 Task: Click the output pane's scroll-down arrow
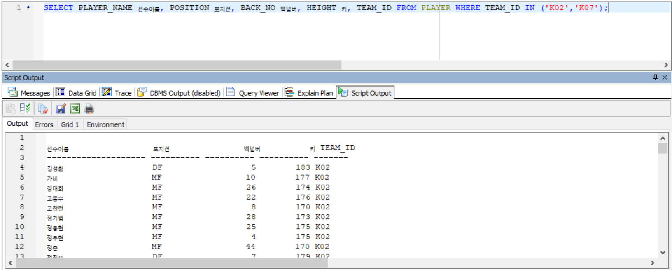click(x=663, y=253)
